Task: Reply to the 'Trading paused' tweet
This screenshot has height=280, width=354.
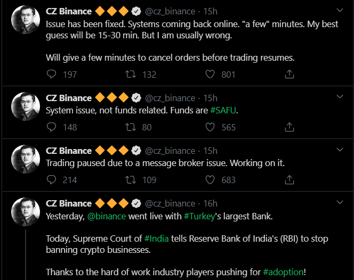Action: coord(51,179)
